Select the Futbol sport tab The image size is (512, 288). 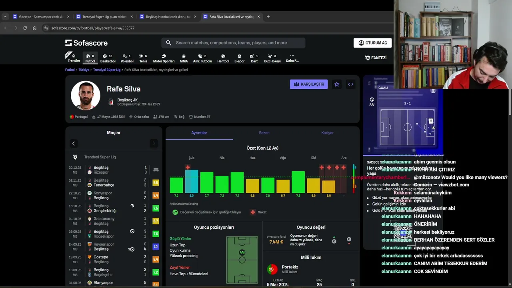[90, 58]
